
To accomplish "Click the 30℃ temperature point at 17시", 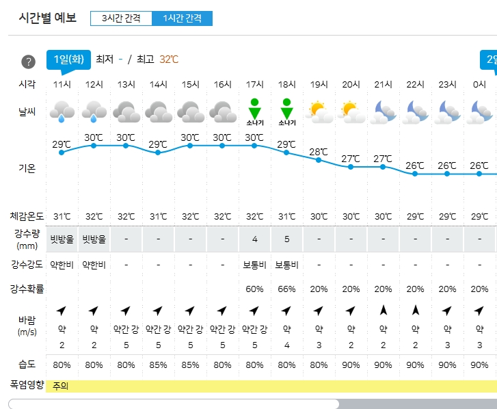I will tap(254, 146).
